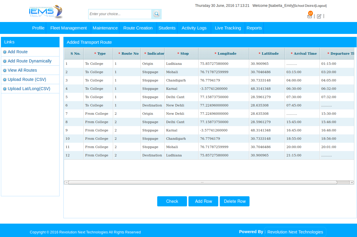Click the Revolution Next Technologies footer link
Image resolution: width=357 pixels, height=237 pixels.
(x=295, y=232)
